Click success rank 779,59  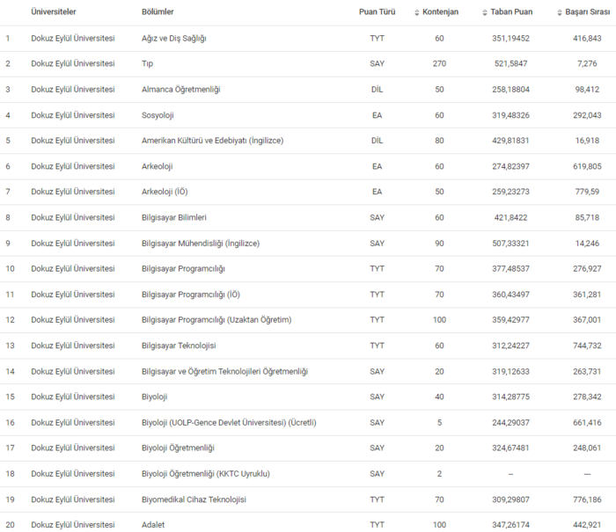(587, 192)
